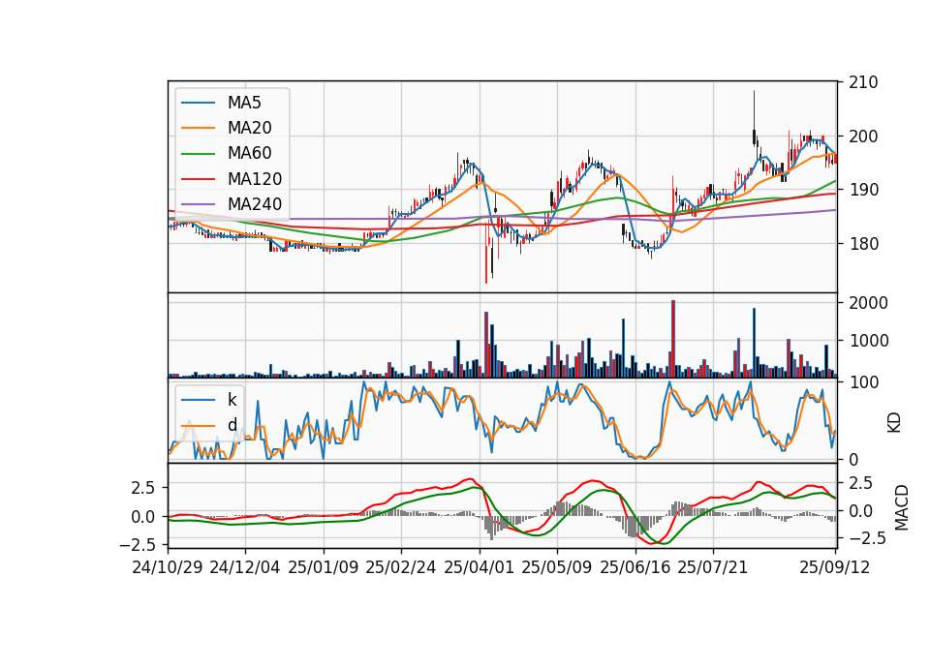The height and width of the screenshot is (668, 930).
Task: Click the 25/07/21 date axis label
Action: coord(712,567)
